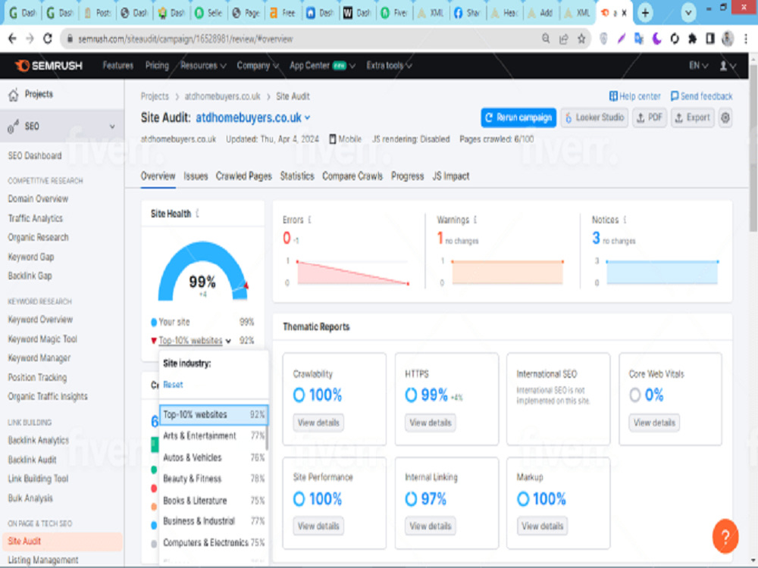The height and width of the screenshot is (568, 758).
Task: Select Arts & Entertainment industry
Action: coord(213,435)
